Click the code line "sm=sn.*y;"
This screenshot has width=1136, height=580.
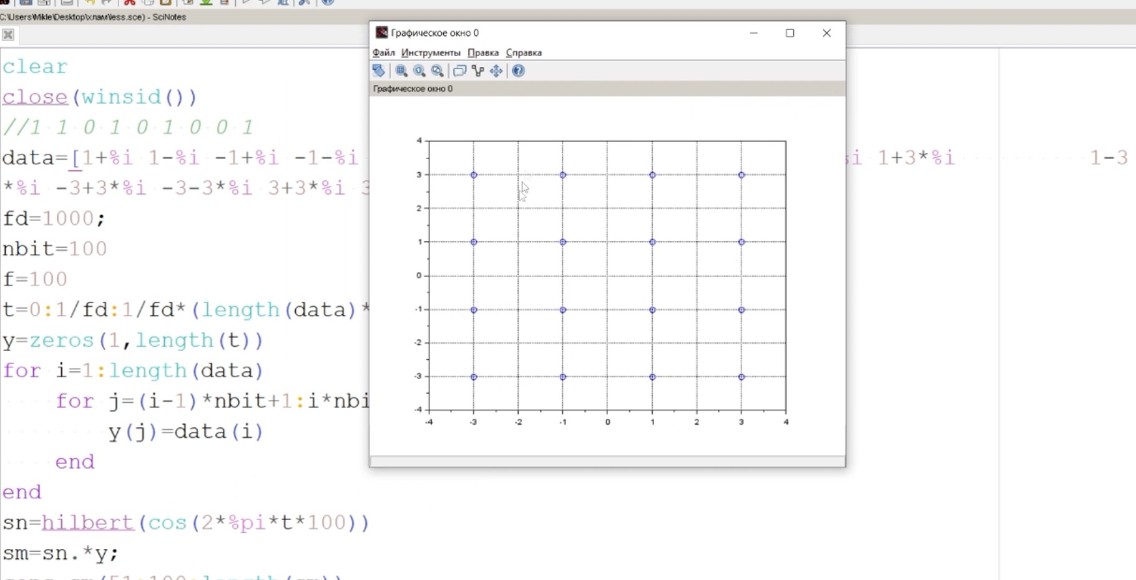pos(61,553)
